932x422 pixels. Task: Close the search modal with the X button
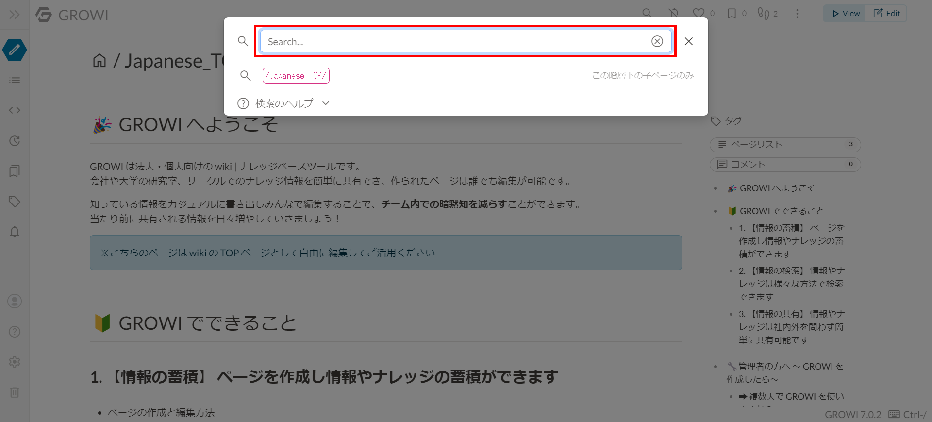pos(688,41)
